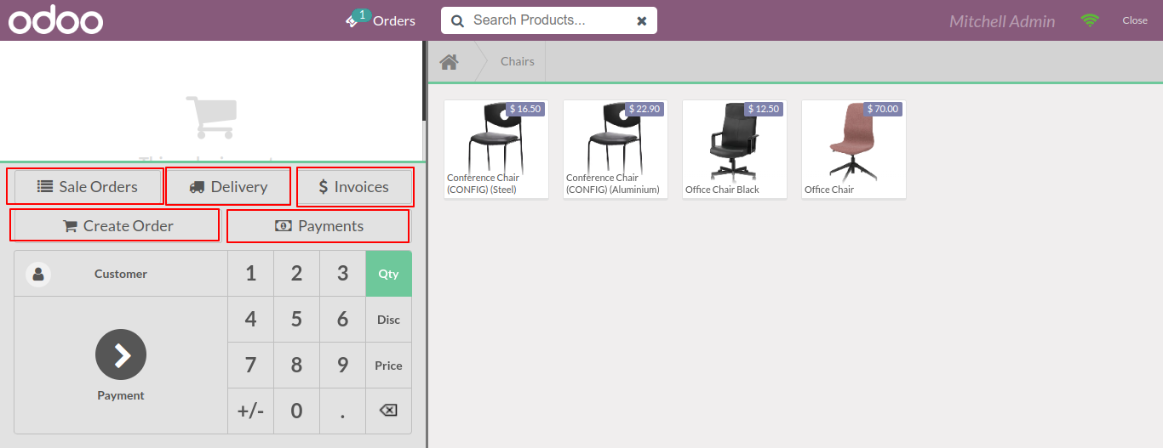Select the pink Office Chair product
The height and width of the screenshot is (448, 1163).
tap(854, 150)
